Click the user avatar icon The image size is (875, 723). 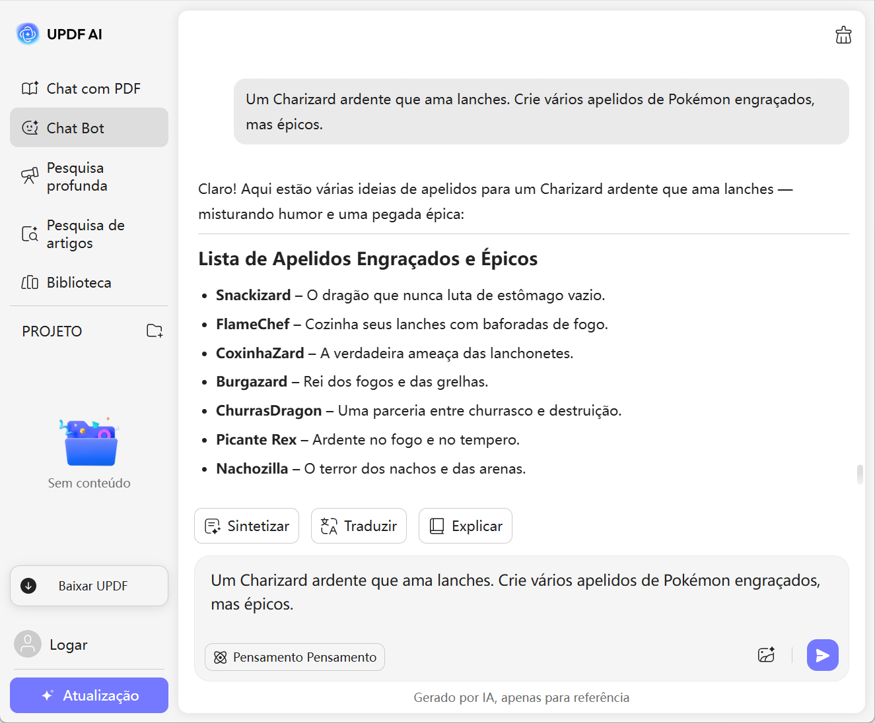pyautogui.click(x=28, y=644)
